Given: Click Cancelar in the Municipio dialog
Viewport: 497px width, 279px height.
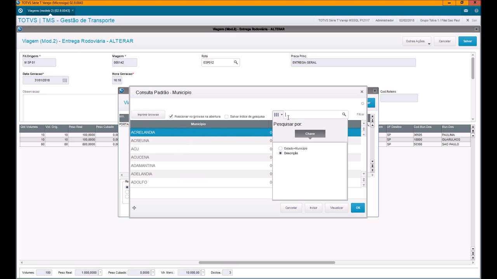Looking at the screenshot, I should pyautogui.click(x=291, y=208).
